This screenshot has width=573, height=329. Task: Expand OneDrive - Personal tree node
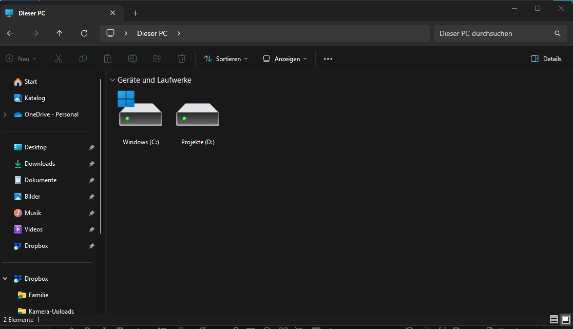[5, 114]
